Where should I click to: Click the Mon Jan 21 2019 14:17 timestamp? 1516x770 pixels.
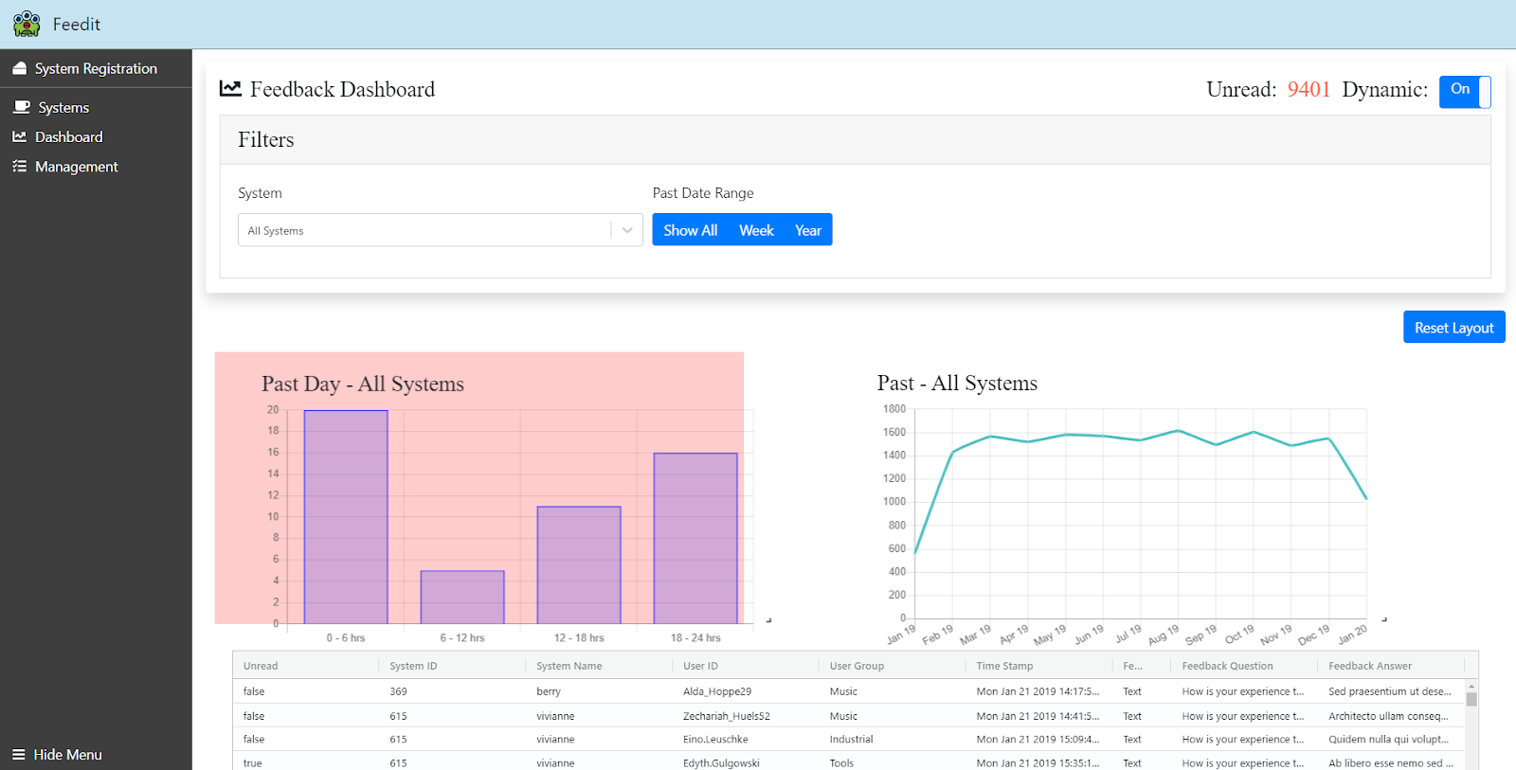1038,691
